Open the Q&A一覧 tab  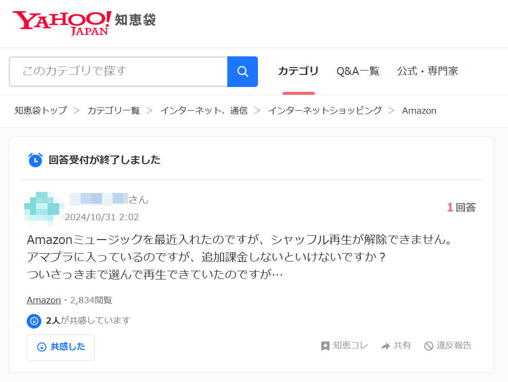[x=358, y=71]
